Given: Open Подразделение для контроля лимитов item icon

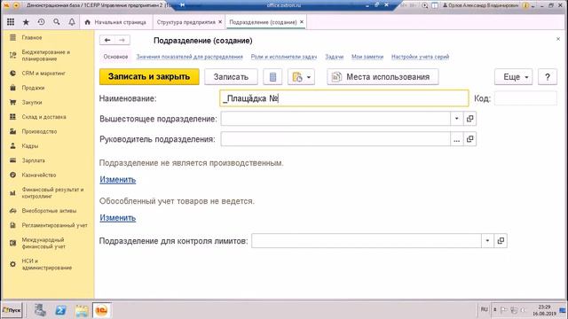Looking at the screenshot, I should pyautogui.click(x=501, y=240).
